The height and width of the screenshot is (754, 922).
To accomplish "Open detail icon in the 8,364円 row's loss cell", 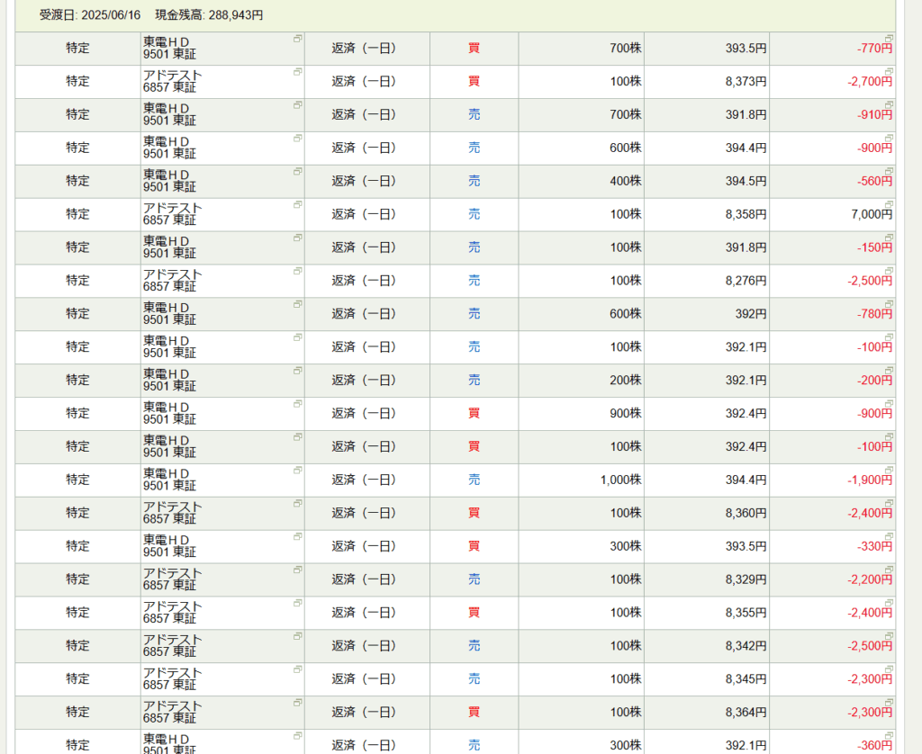I will [x=889, y=703].
